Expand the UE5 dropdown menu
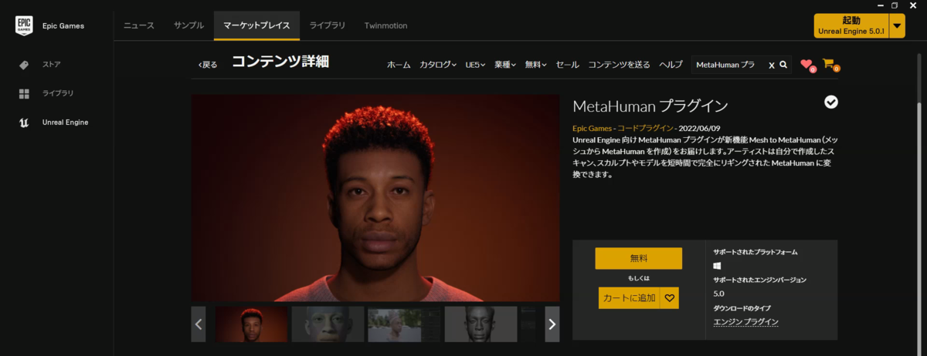 coord(475,65)
